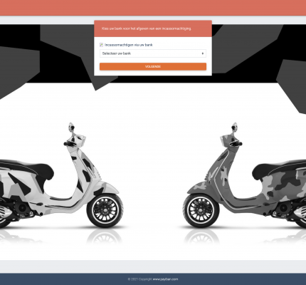Viewport: 306px width, 285px height.
Task: Tick the Incassomachtigen via uw bank checkbox
Action: point(101,45)
